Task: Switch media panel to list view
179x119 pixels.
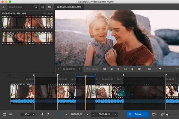Action: click(x=43, y=7)
